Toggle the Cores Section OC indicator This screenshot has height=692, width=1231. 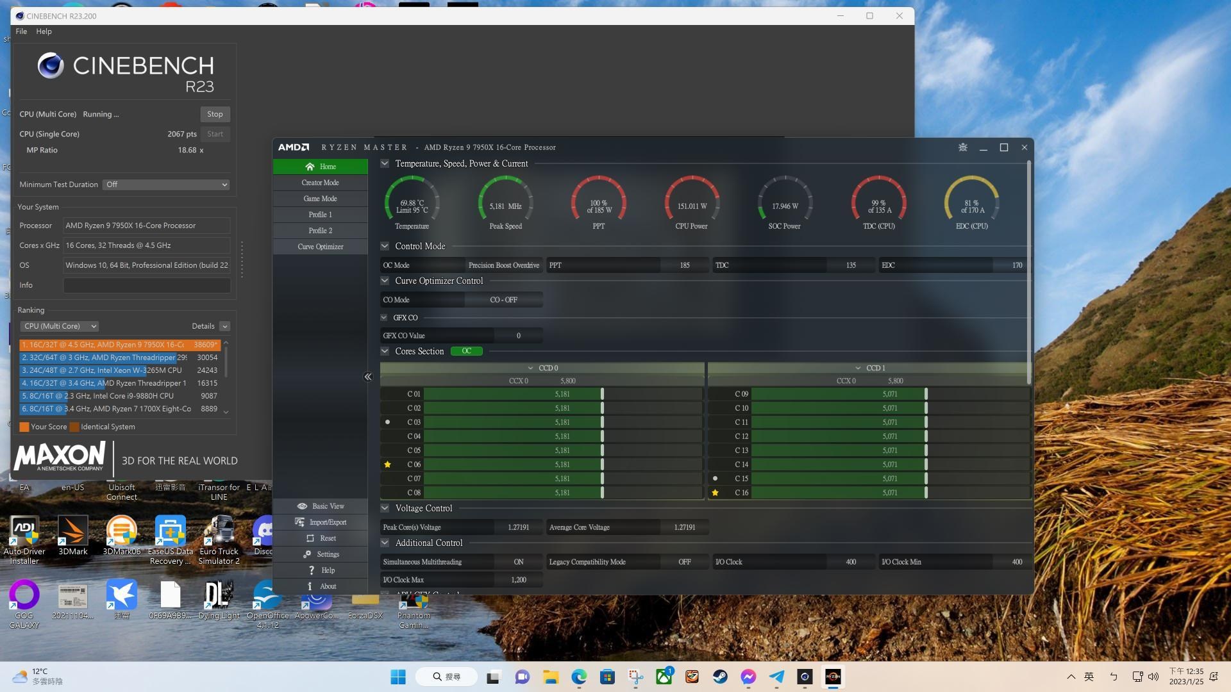tap(466, 351)
